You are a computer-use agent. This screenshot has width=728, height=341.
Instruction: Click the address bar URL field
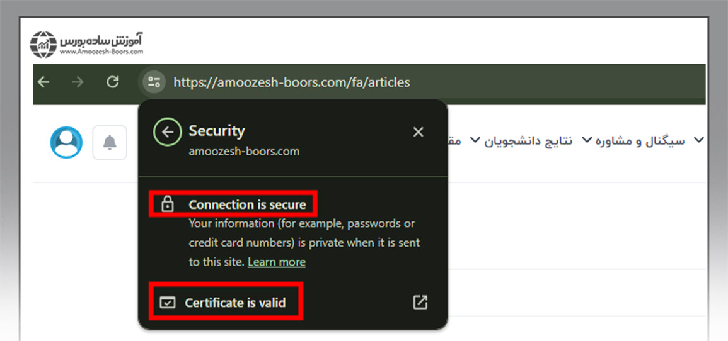(x=291, y=82)
